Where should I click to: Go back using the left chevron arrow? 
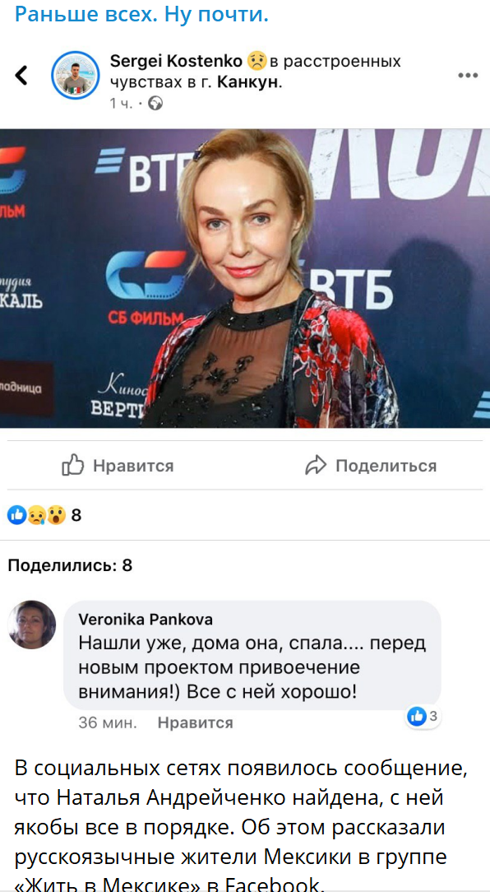21,75
